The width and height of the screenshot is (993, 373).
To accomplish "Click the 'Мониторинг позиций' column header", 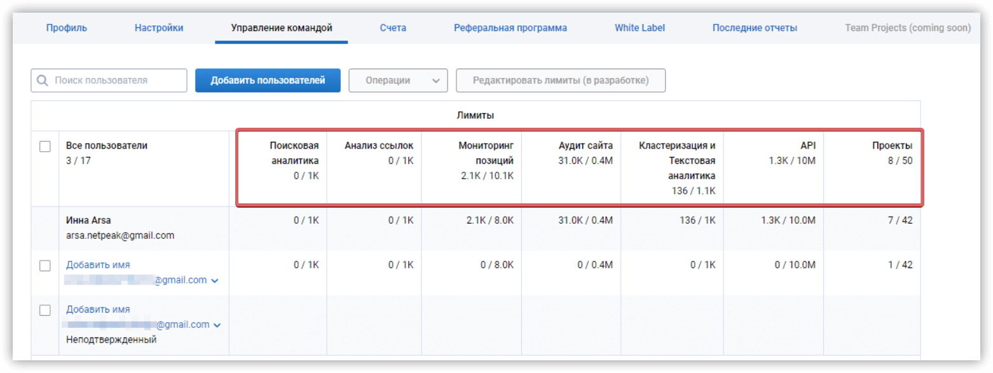I will pyautogui.click(x=486, y=153).
